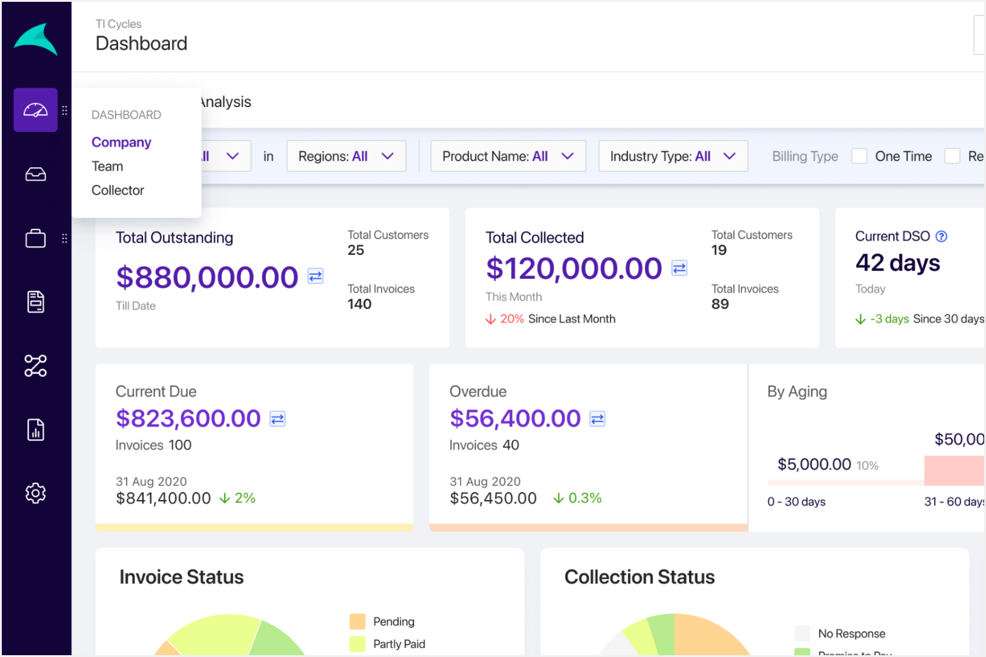The height and width of the screenshot is (657, 986).
Task: Click currency swap icon next to $120,000.00
Action: [x=679, y=268]
